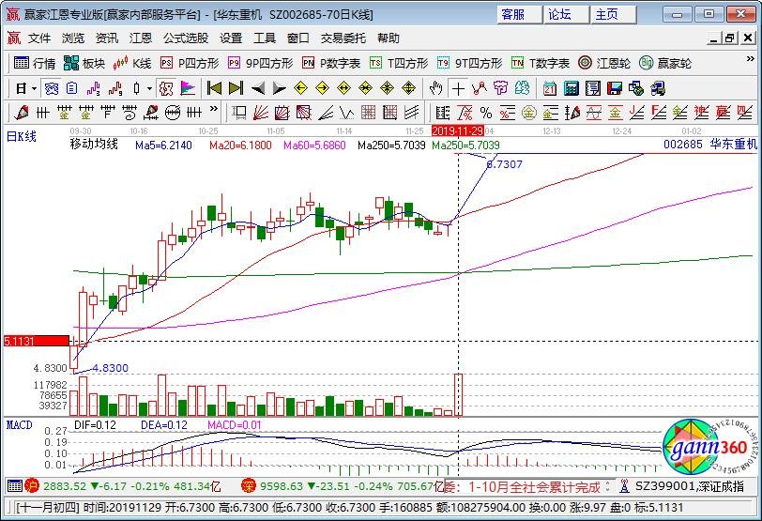Open the 9T四方形 tool
762x521 pixels.
470,63
